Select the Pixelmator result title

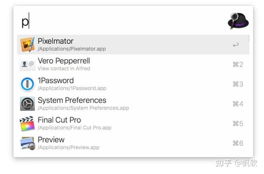(x=56, y=41)
